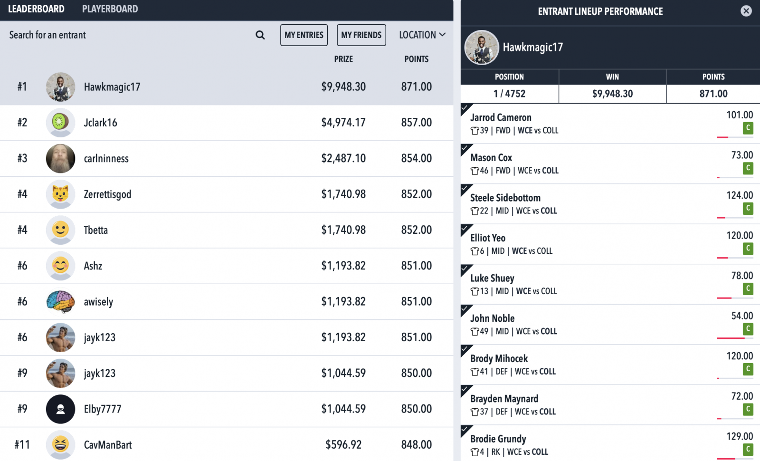This screenshot has width=760, height=461.
Task: Click Hawkmagic17's large avatar in lineup panel
Action: 482,48
